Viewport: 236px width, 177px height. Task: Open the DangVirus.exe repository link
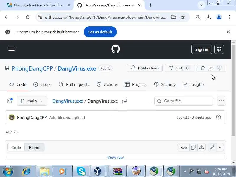tap(77, 68)
